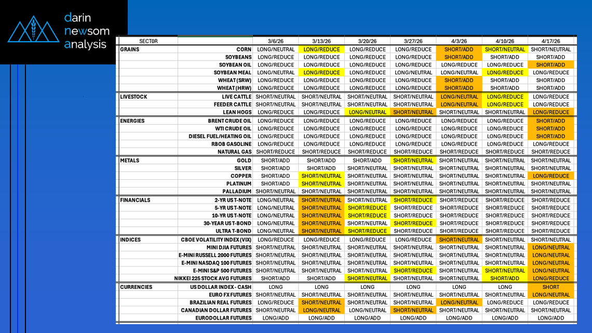
Task: Click the FINANCIALS sector label
Action: [135, 200]
